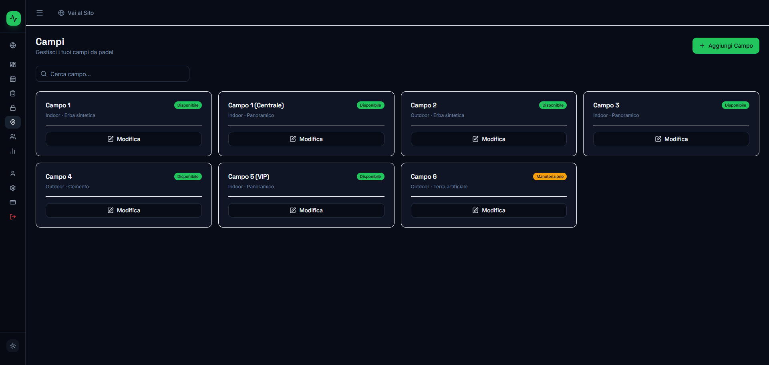Click the Campi page heading
This screenshot has height=365, width=769.
pyautogui.click(x=50, y=42)
